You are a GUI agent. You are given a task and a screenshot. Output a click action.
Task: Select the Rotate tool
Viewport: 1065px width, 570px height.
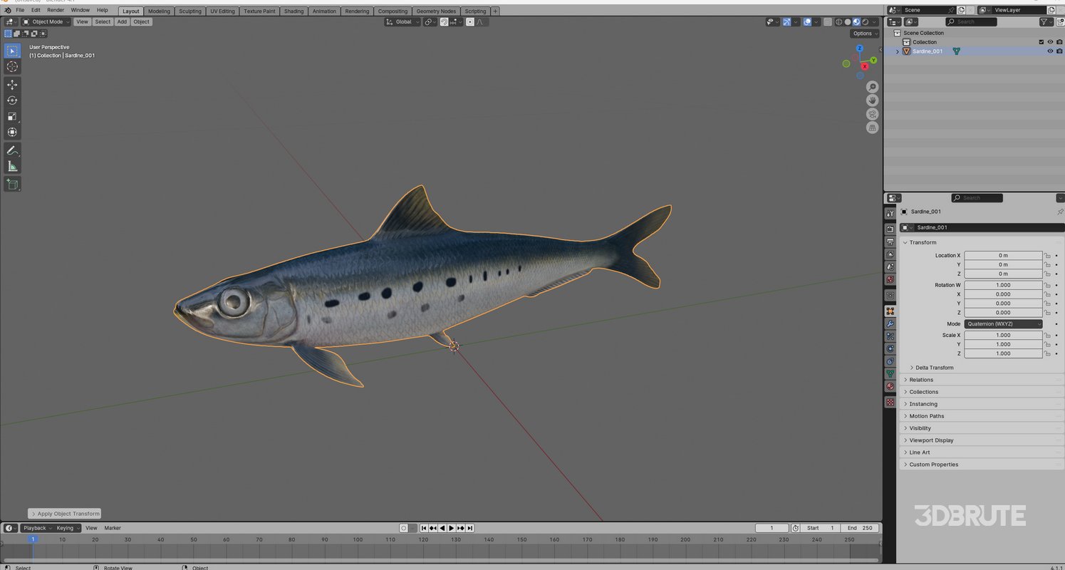tap(12, 100)
